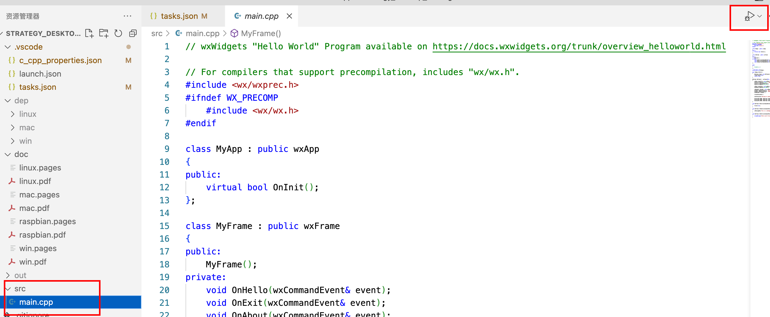770x317 pixels.
Task: Expand the win folder under dep
Action: (x=12, y=141)
